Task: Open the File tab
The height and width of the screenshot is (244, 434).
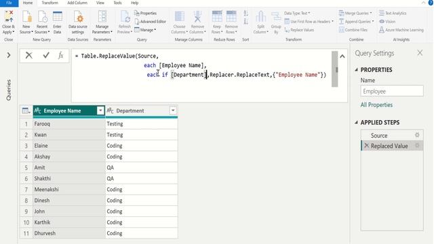Action: (x=9, y=3)
